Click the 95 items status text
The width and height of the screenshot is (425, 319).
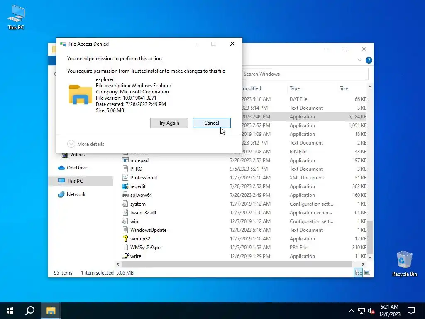tap(63, 273)
